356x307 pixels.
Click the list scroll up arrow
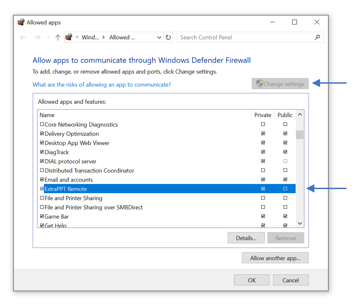(x=300, y=115)
